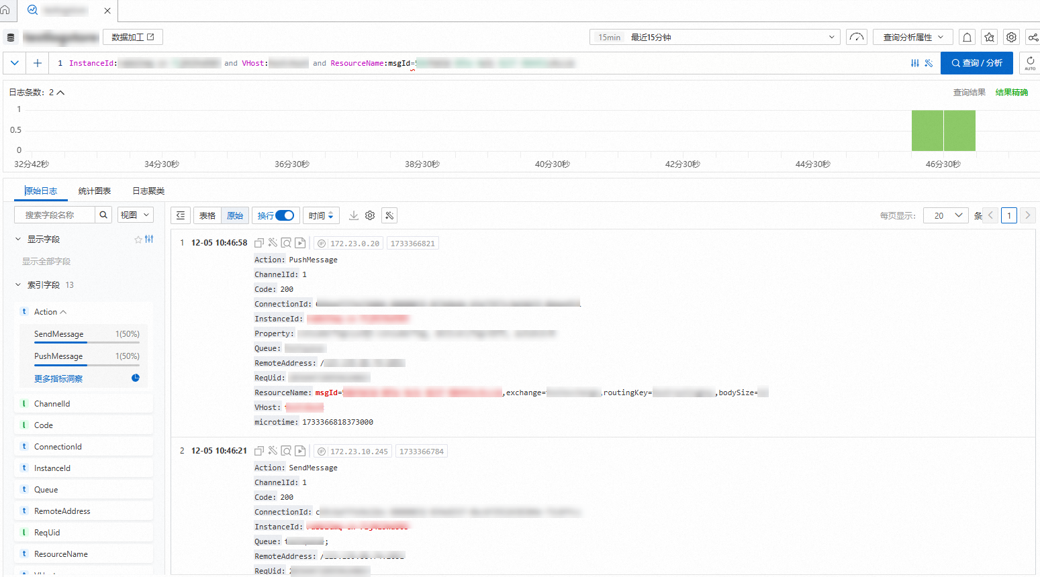Download logs with the download icon

click(354, 215)
